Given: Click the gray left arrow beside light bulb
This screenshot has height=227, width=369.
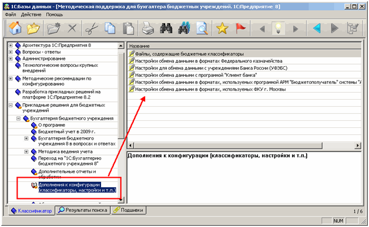Looking at the screenshot, I should 262,29.
